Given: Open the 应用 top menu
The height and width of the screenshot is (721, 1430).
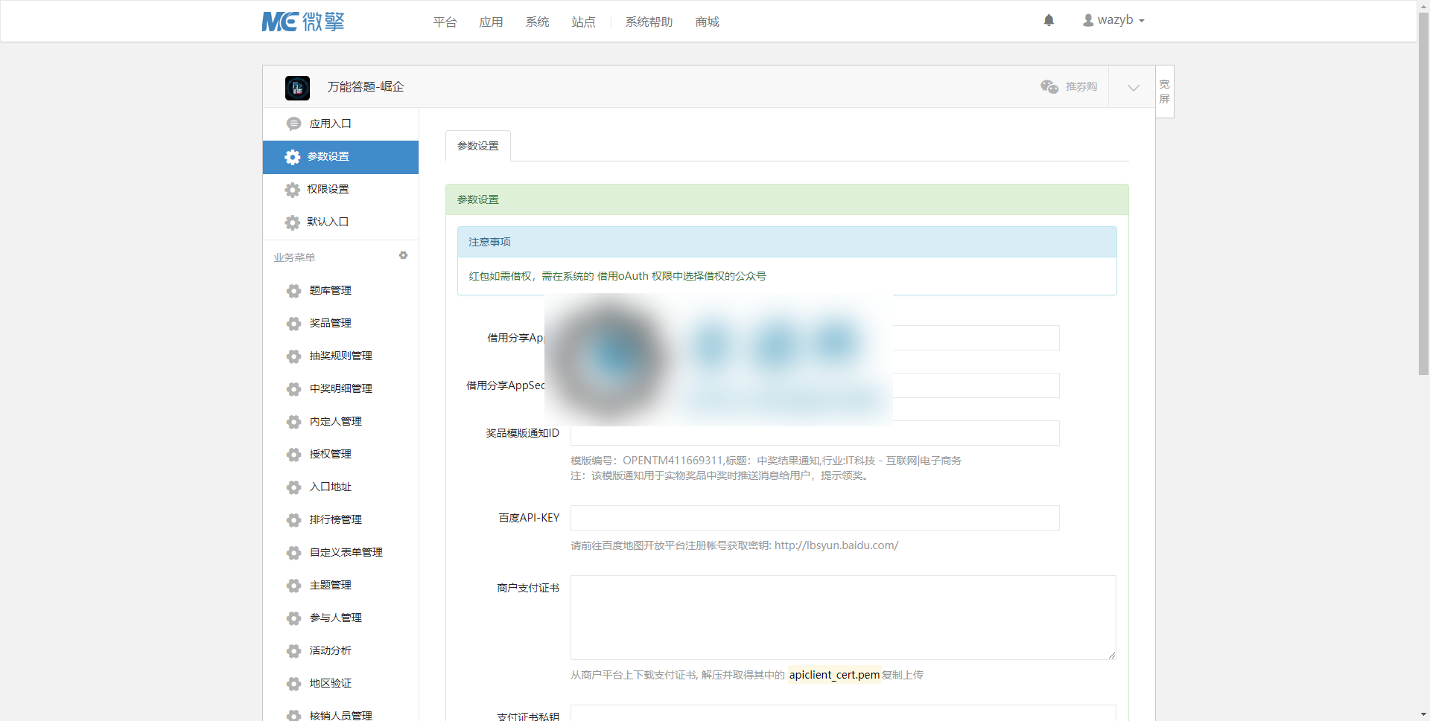Looking at the screenshot, I should [x=491, y=22].
